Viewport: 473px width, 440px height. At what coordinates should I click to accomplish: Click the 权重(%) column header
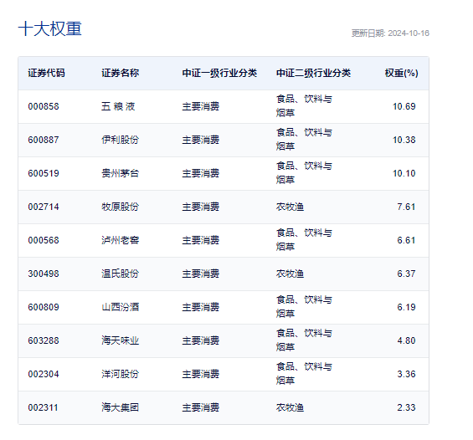pyautogui.click(x=402, y=73)
